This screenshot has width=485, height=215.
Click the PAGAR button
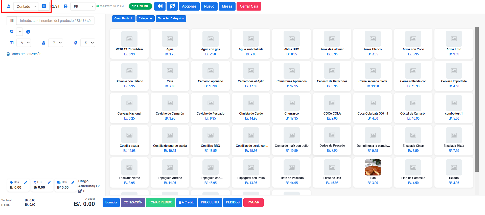tap(253, 202)
